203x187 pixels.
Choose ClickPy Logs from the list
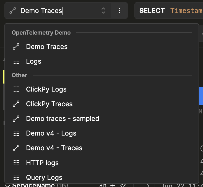point(101,89)
